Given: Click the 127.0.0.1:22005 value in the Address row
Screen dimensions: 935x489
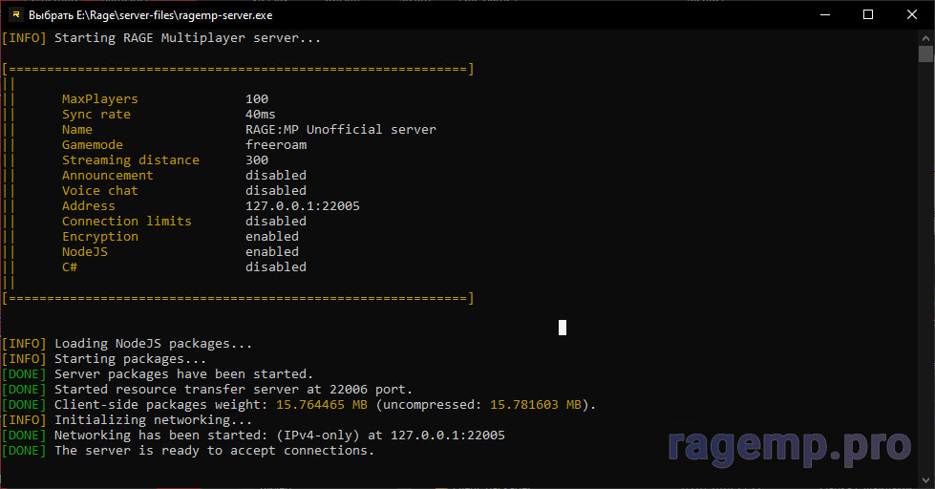Looking at the screenshot, I should tap(302, 206).
